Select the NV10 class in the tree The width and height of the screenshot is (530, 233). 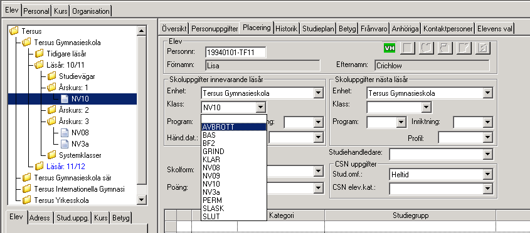pyautogui.click(x=80, y=99)
